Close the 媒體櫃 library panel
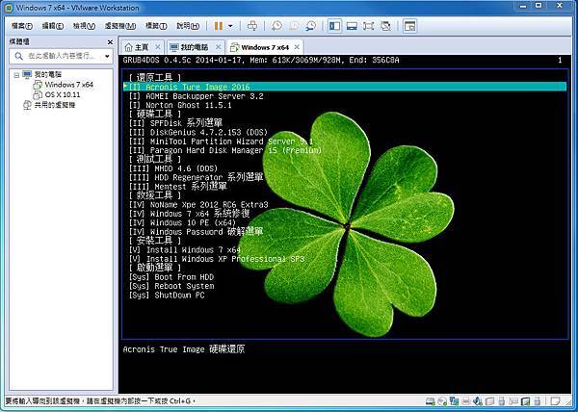The width and height of the screenshot is (578, 412). tap(110, 42)
